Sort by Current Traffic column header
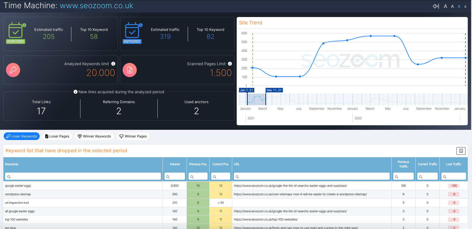 coord(428,164)
